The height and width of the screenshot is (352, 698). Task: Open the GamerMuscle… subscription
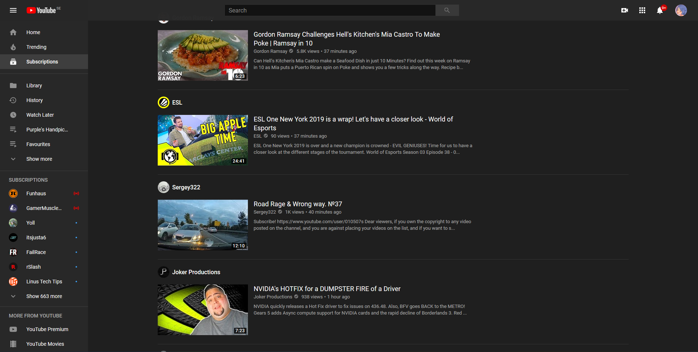pyautogui.click(x=44, y=208)
